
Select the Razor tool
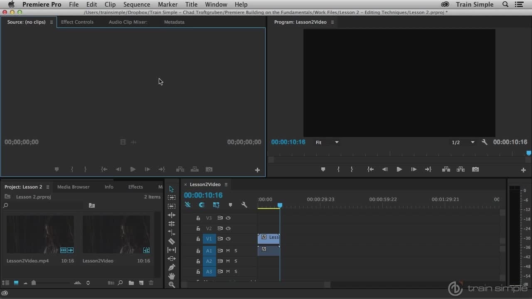[171, 241]
